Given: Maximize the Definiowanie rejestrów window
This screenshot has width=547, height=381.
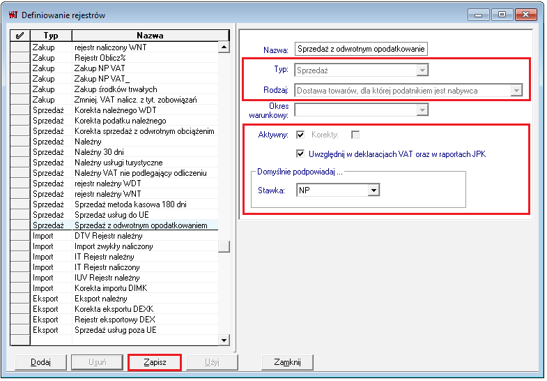Looking at the screenshot, I should click(x=502, y=15).
